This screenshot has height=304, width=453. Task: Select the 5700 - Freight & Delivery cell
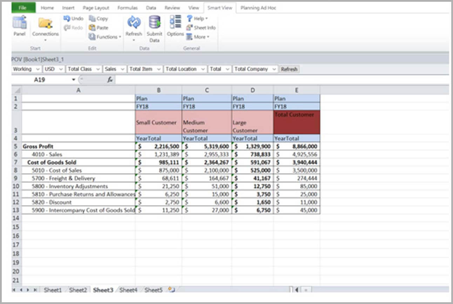pos(78,178)
